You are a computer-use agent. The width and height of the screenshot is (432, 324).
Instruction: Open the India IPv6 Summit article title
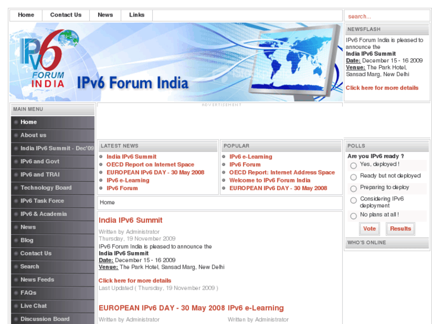(130, 221)
